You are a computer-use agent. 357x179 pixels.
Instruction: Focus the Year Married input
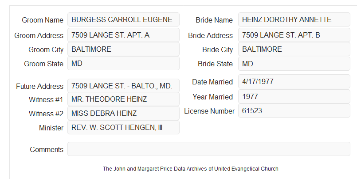click(x=294, y=96)
